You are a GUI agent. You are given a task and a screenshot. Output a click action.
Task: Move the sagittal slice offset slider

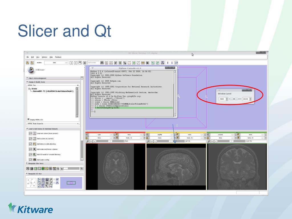tap(171, 141)
